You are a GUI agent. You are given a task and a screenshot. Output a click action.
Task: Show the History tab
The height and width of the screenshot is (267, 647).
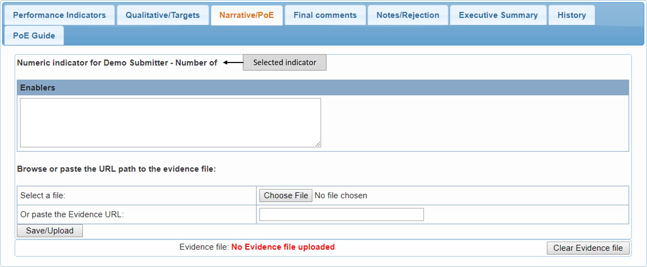[571, 15]
